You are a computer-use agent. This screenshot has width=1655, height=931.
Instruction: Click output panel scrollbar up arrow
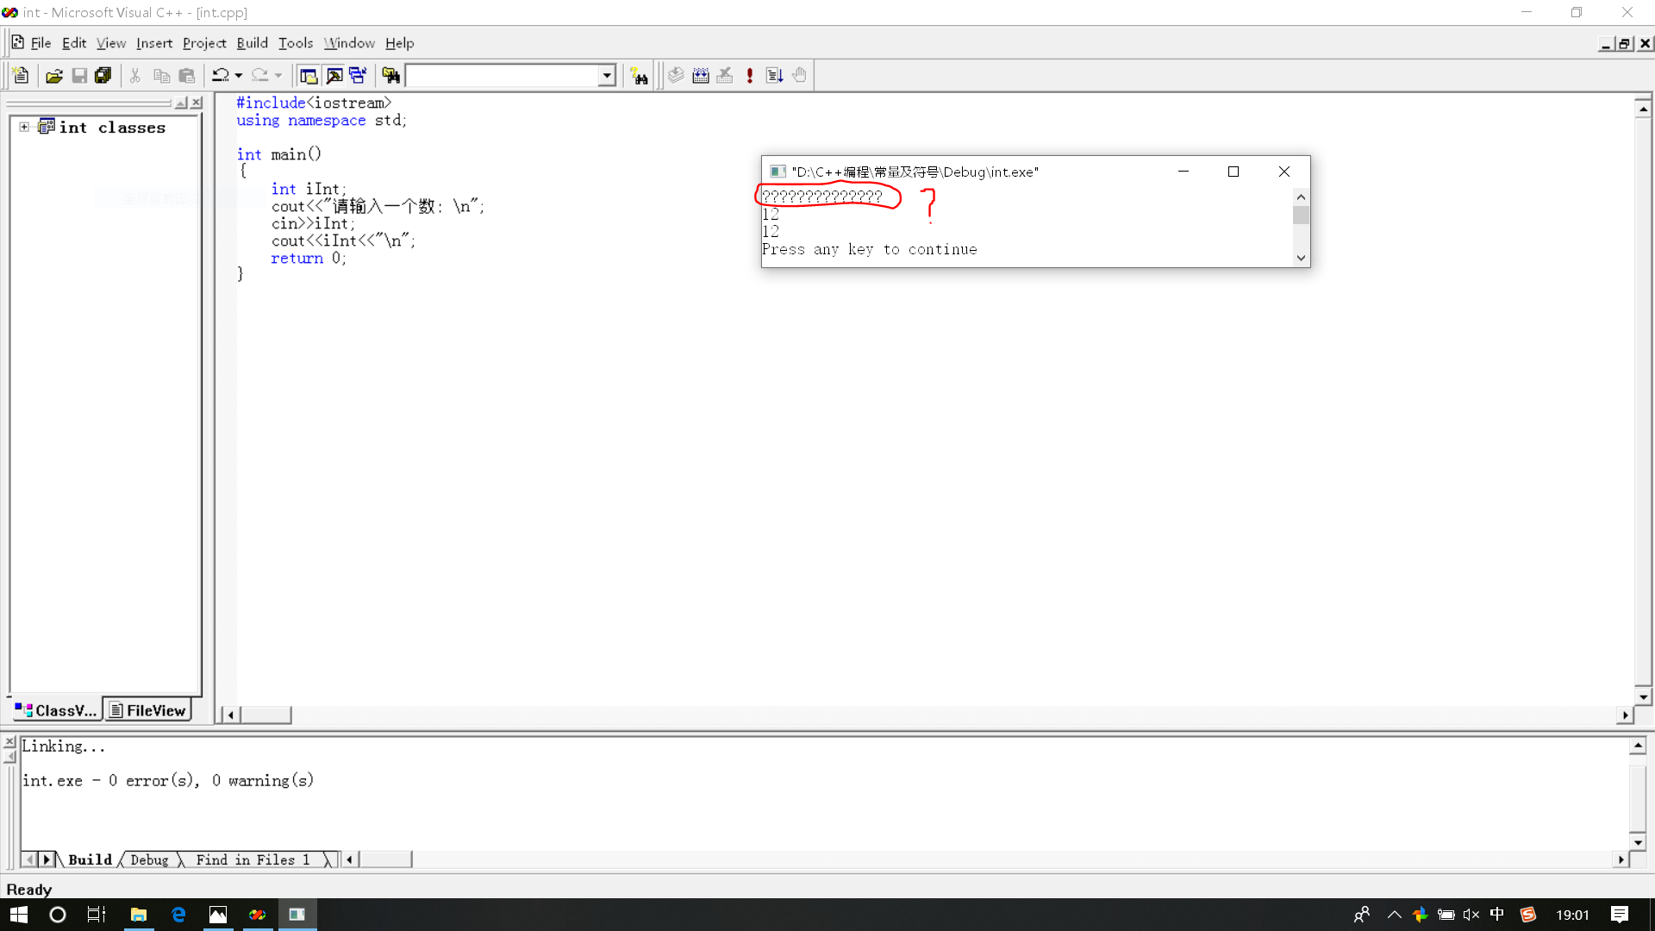(1638, 746)
